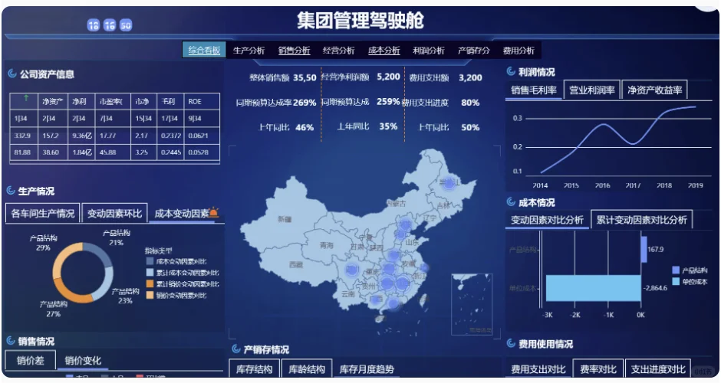Viewport: 721px width, 383px height.
Task: Switch to the 支出进度对比 tab
Action: (x=658, y=368)
